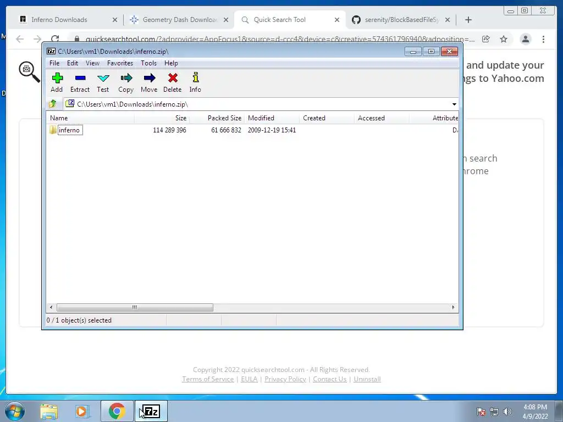
Task: Switch to serenity/BlockBasedFileSystem tab
Action: point(401,20)
